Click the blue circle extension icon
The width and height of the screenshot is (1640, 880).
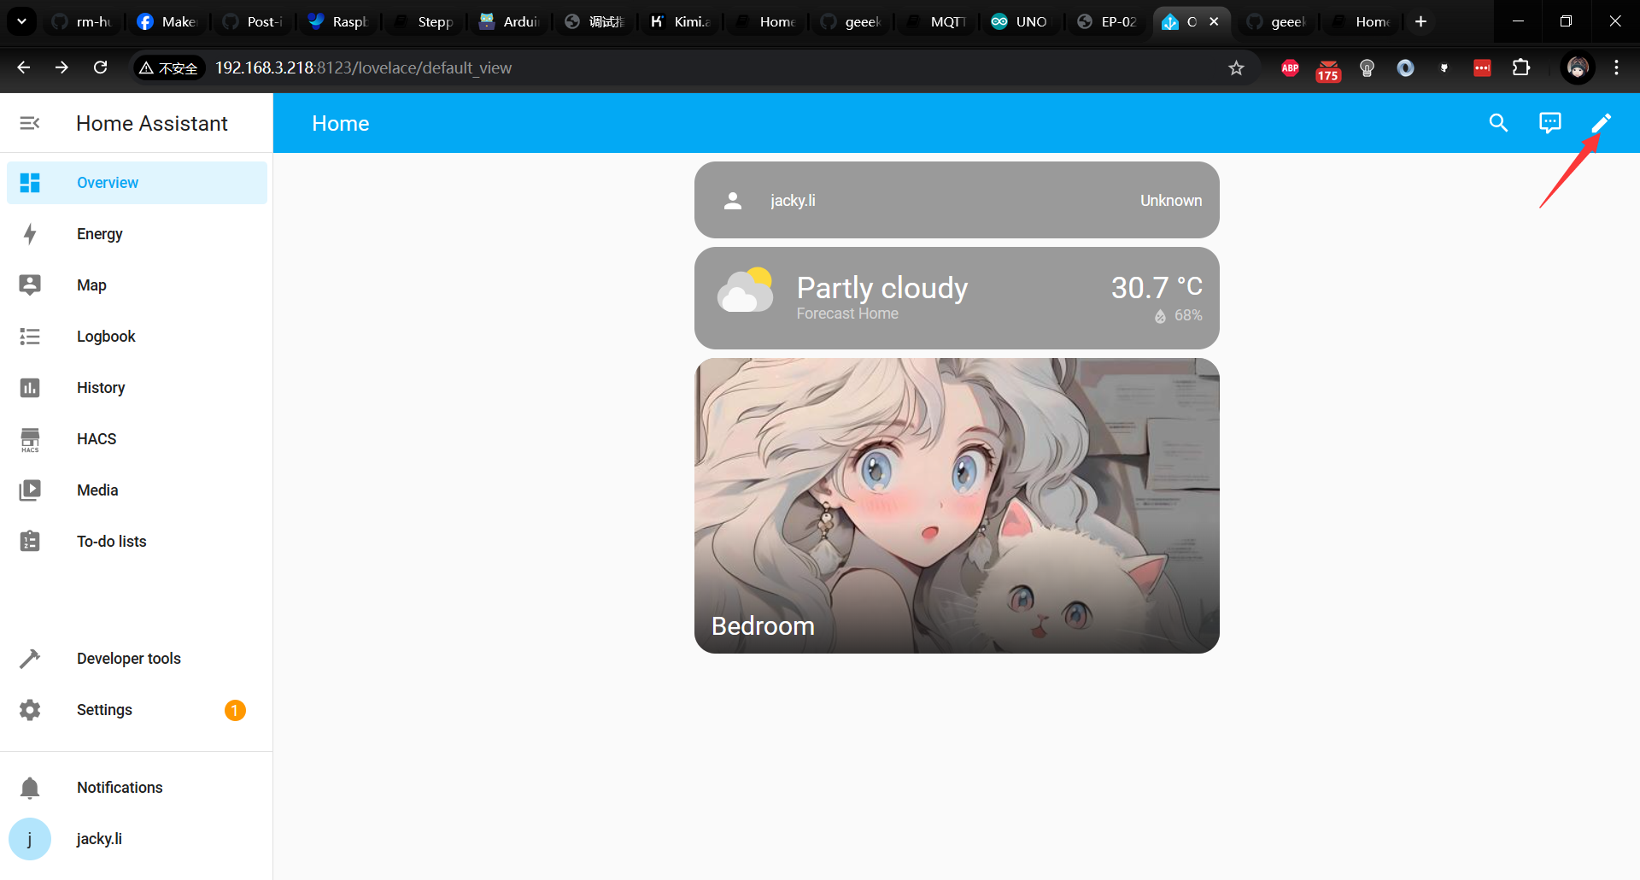[x=1405, y=67]
